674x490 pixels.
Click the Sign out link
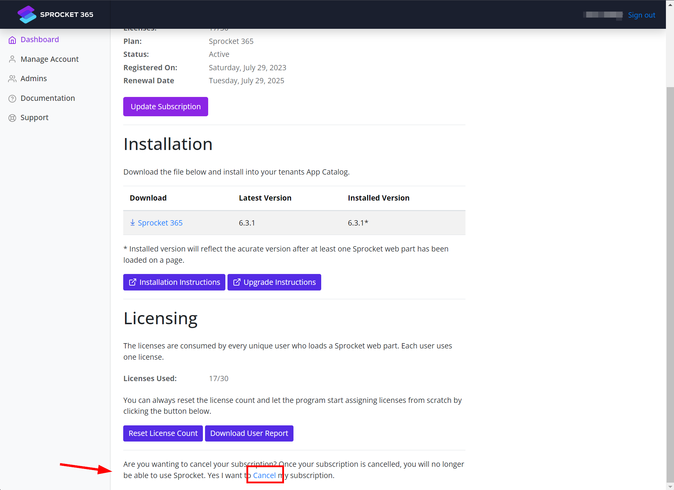click(x=641, y=15)
